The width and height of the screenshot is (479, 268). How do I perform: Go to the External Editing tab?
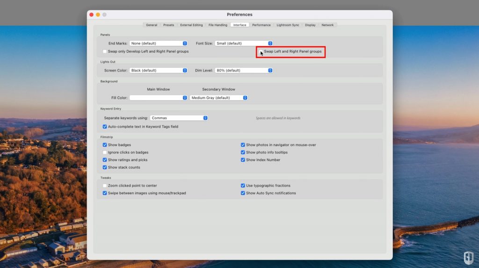[191, 25]
